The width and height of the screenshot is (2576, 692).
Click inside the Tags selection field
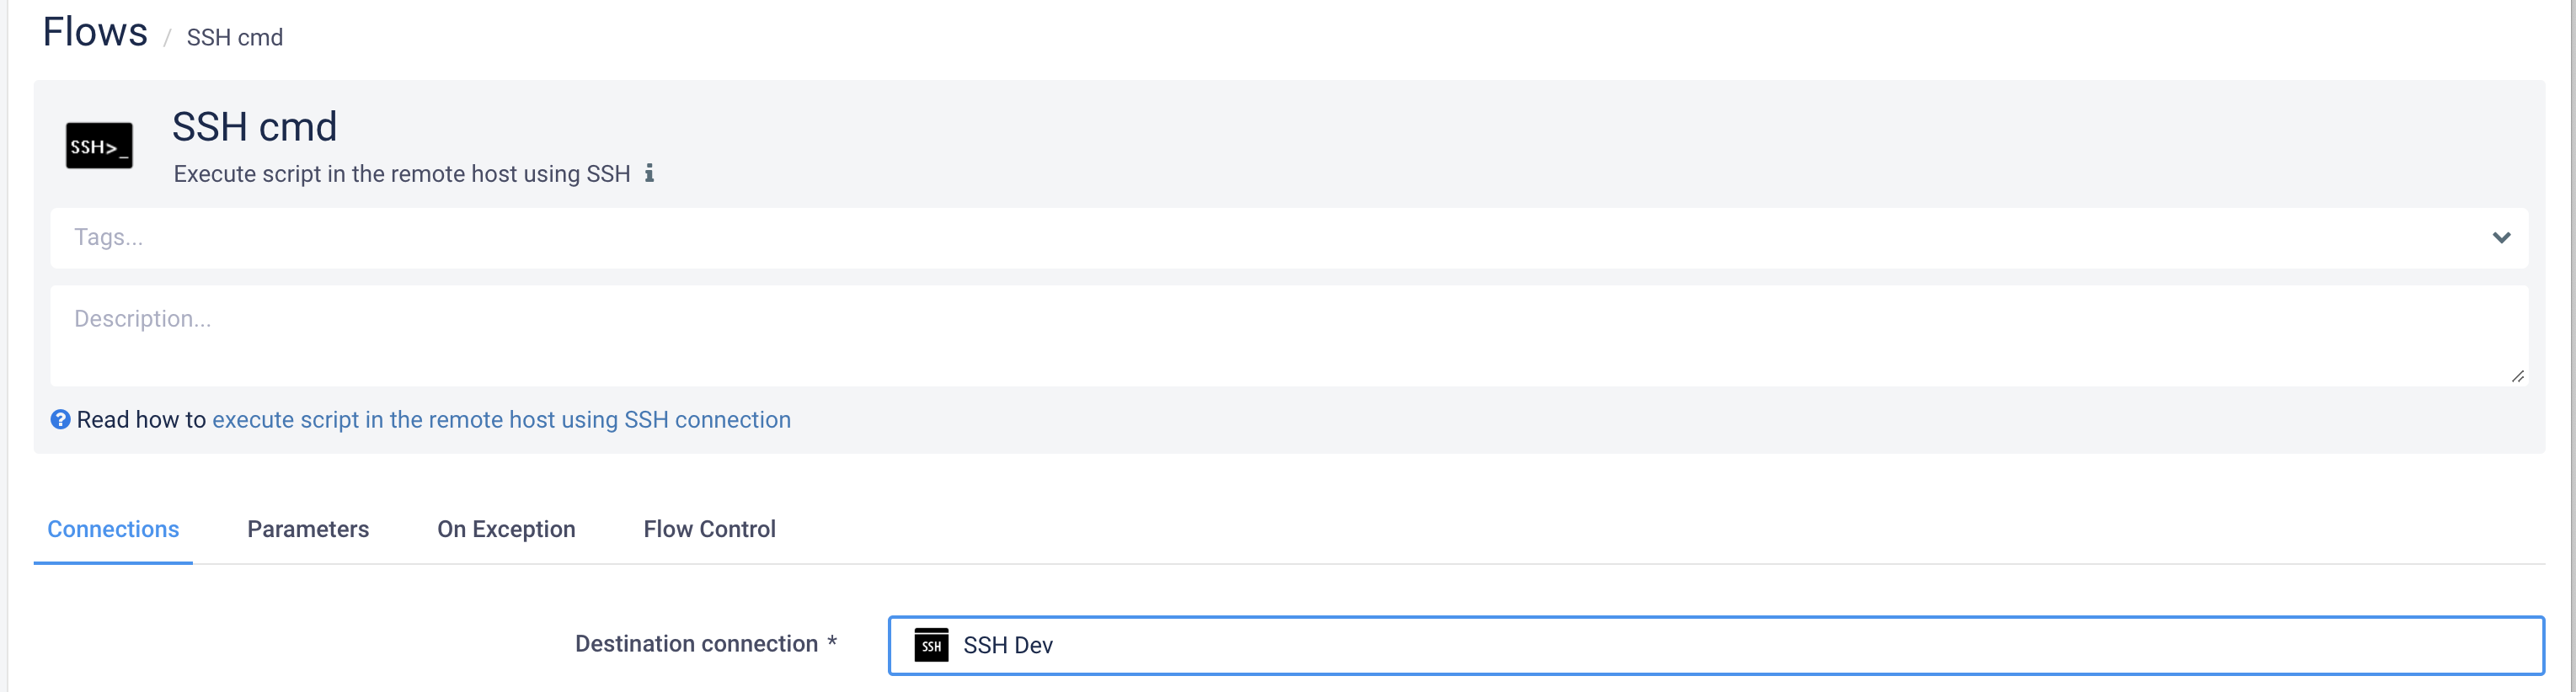coord(1200,238)
